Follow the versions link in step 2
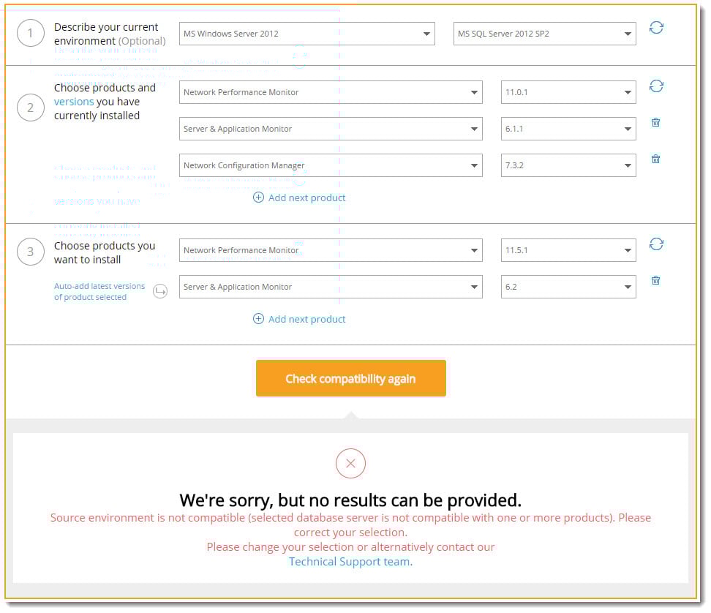The height and width of the screenshot is (613, 711). (74, 102)
